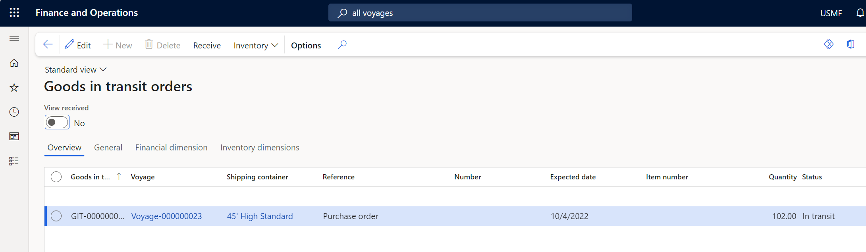This screenshot has width=866, height=252.
Task: Expand the Inventory dropdown menu
Action: tap(256, 46)
